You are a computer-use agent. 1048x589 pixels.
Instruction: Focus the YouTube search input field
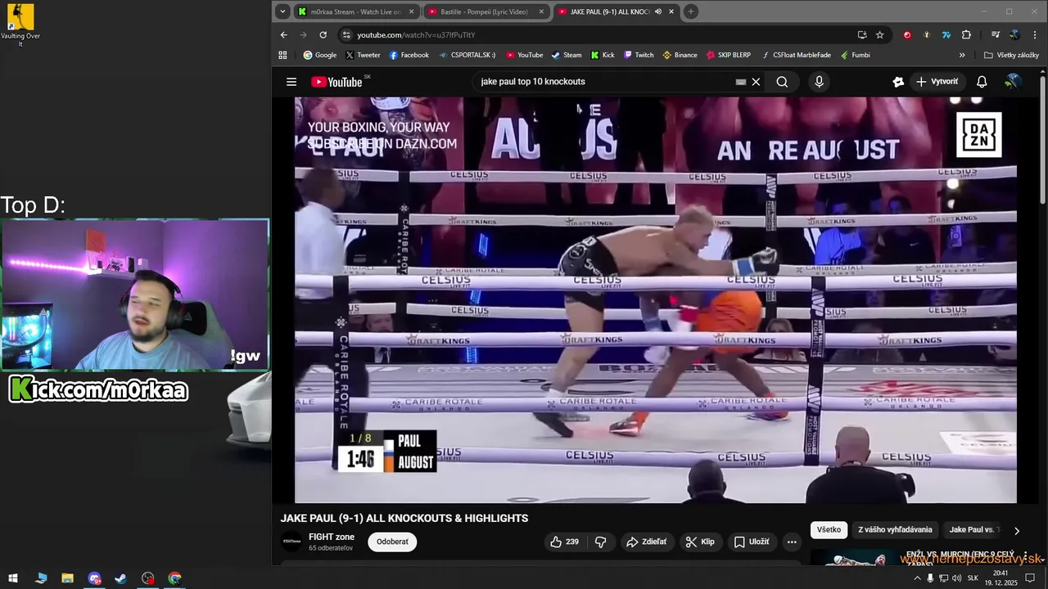click(x=606, y=82)
